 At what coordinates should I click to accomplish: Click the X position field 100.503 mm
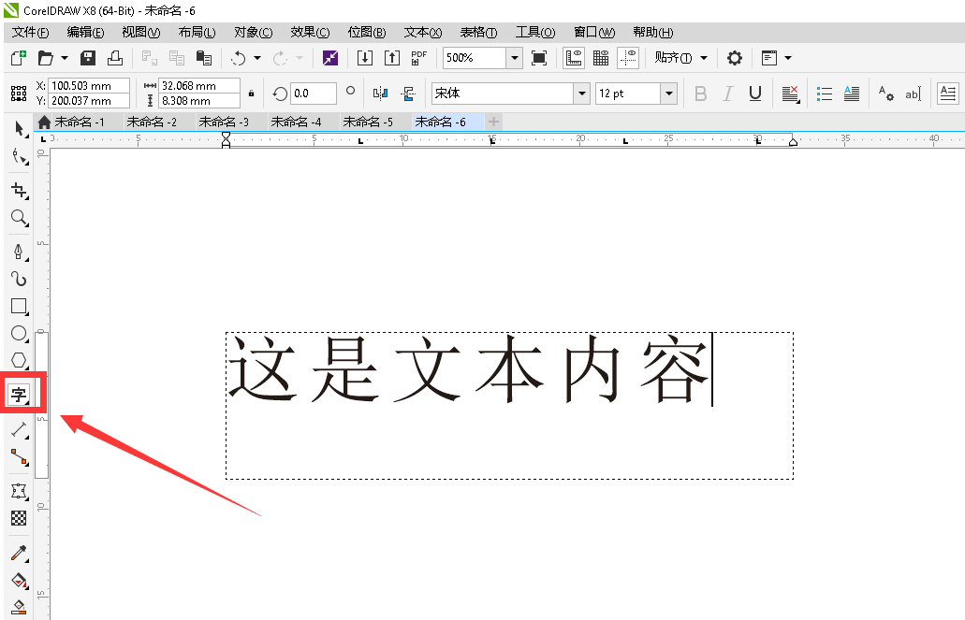click(x=89, y=85)
